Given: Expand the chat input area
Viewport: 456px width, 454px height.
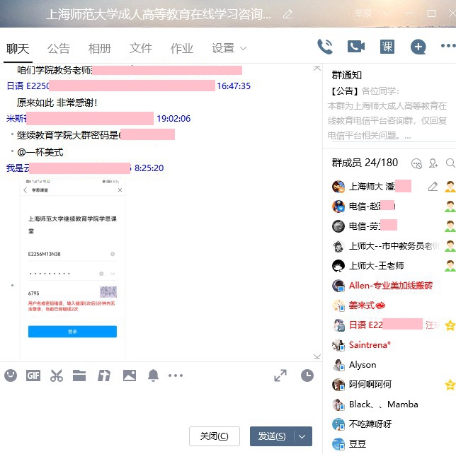Looking at the screenshot, I should (x=280, y=376).
